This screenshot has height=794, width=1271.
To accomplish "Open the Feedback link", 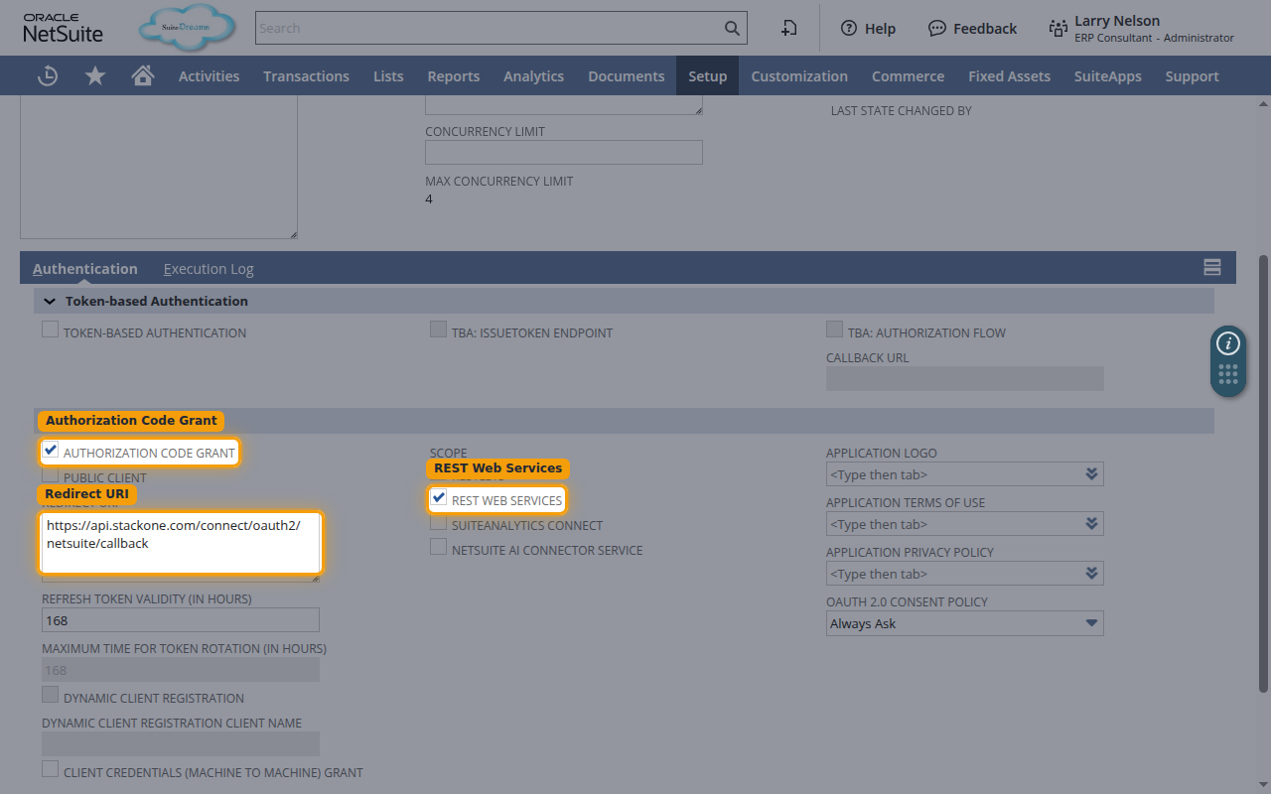I will pos(972,28).
